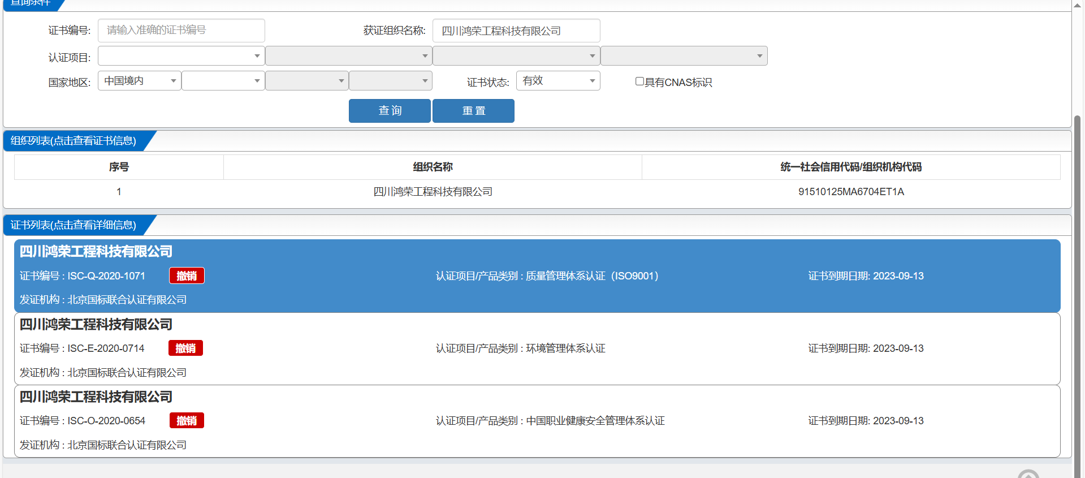Screen dimensions: 1085x478
Task: Click the 证书编号 input field
Action: tap(181, 31)
